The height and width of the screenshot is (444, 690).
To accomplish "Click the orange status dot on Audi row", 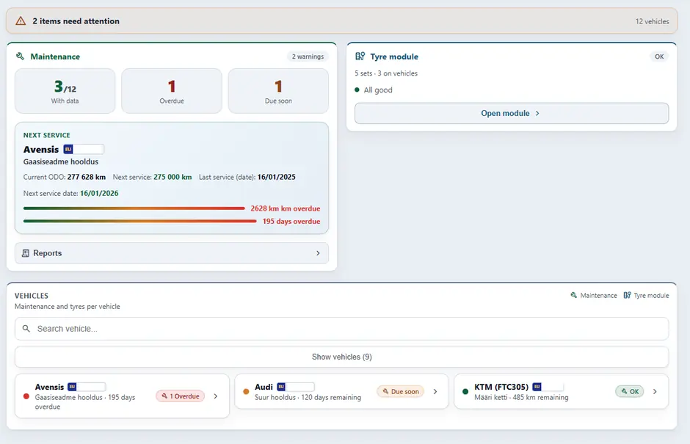I will [x=246, y=392].
